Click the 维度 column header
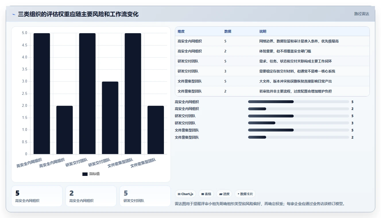The height and width of the screenshot is (218, 381). tap(181, 32)
